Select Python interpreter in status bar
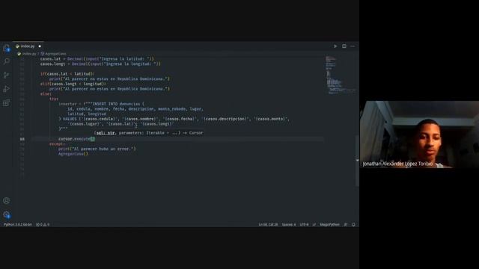Viewport: 479px width, 269px height. click(x=18, y=224)
